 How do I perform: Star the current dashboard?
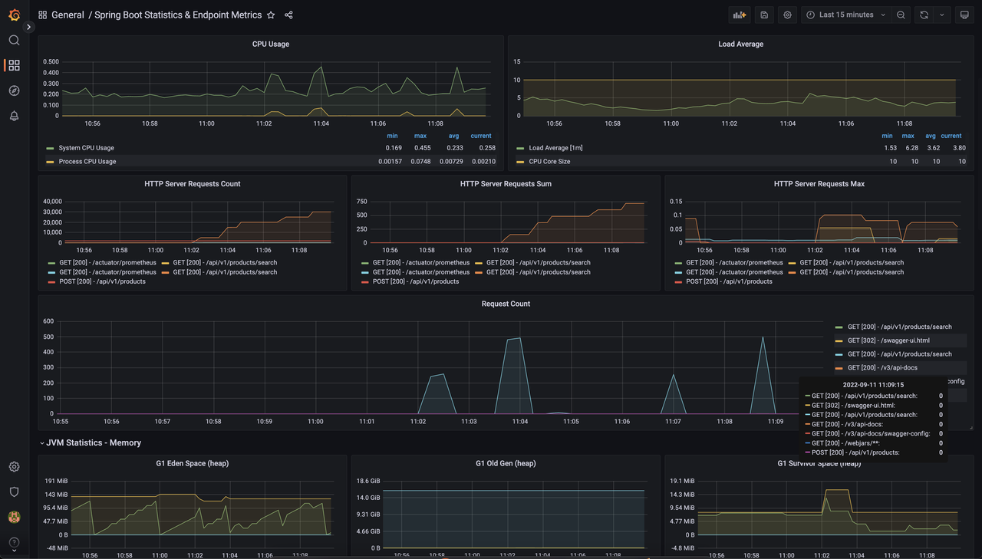(x=270, y=15)
